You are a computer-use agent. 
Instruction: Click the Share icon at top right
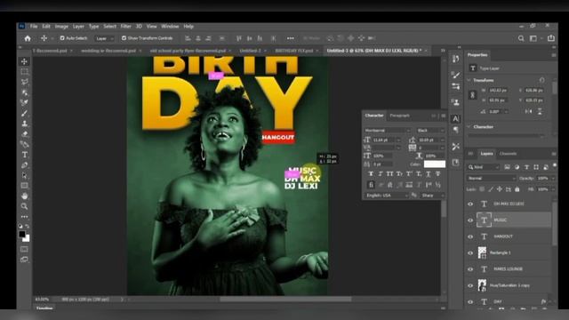[551, 38]
